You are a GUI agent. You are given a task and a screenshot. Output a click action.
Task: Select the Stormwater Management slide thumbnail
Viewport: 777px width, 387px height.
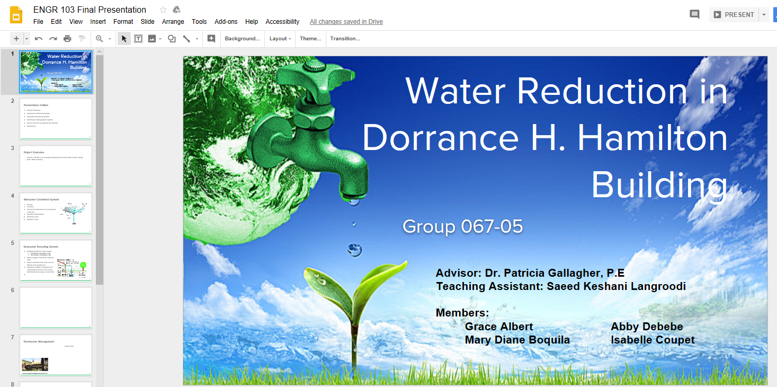tap(56, 355)
